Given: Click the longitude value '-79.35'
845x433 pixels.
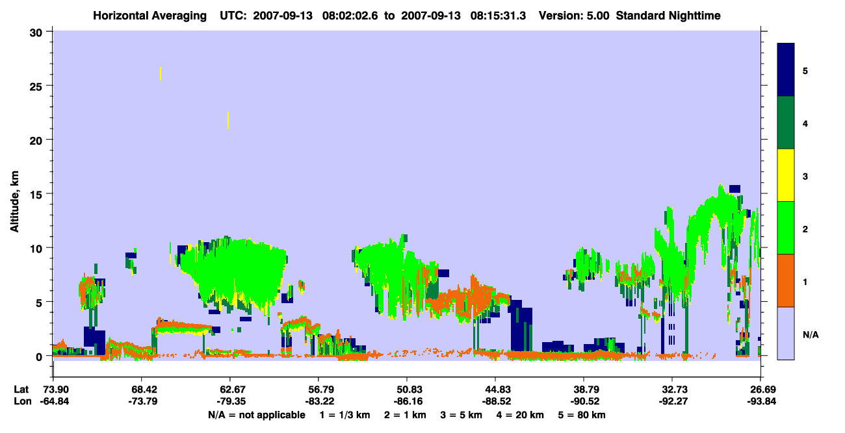Looking at the screenshot, I should (230, 401).
